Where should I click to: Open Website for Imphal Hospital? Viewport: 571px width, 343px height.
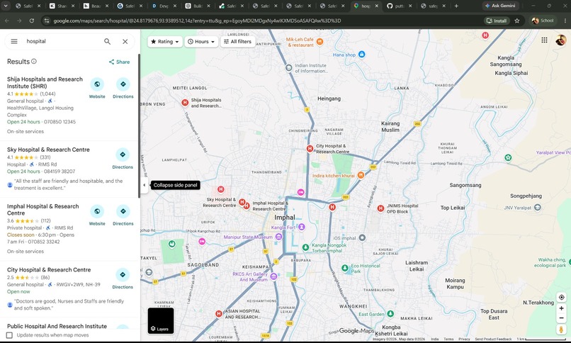click(97, 215)
